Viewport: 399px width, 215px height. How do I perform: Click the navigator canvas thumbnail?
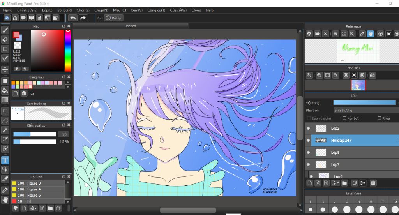tap(358, 85)
